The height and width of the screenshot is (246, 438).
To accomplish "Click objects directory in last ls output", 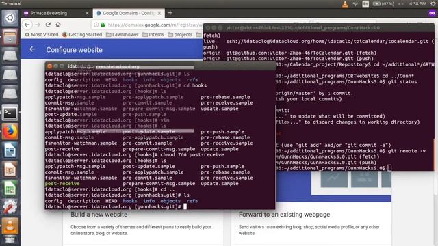I will 170,201.
